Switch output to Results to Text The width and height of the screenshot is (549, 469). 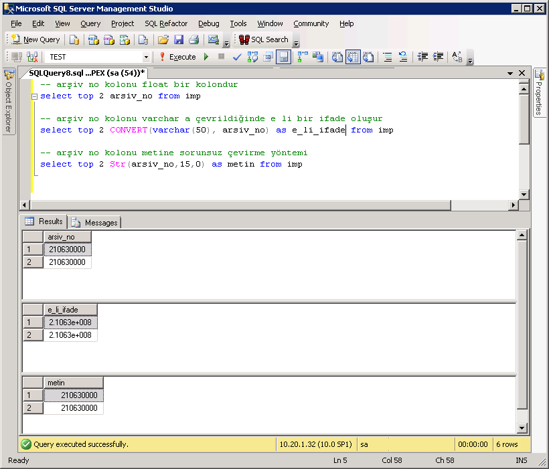coord(337,57)
